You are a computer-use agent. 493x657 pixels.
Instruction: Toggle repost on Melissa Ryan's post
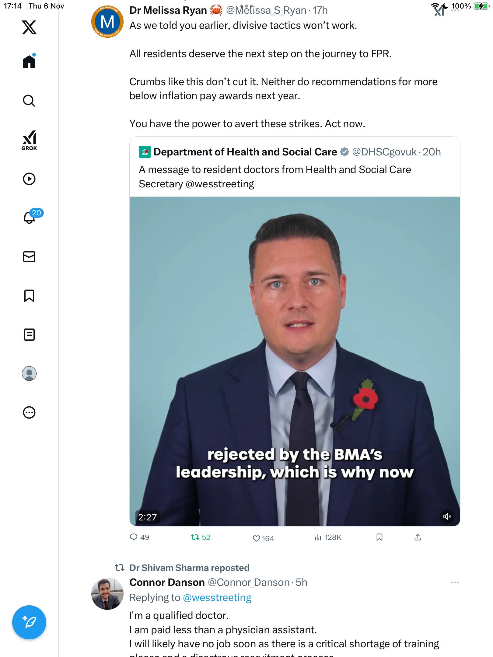(195, 537)
